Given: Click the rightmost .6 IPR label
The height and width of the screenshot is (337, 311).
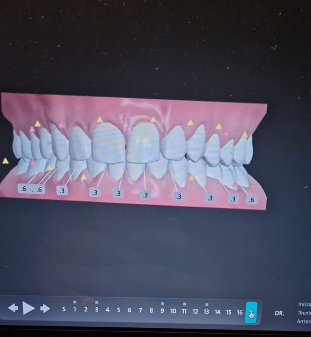Looking at the screenshot, I should click(x=251, y=199).
